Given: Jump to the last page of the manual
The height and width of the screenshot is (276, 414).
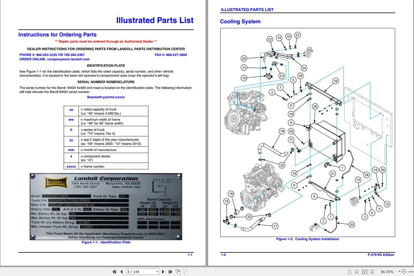Looking at the screenshot, I should pos(170,271).
